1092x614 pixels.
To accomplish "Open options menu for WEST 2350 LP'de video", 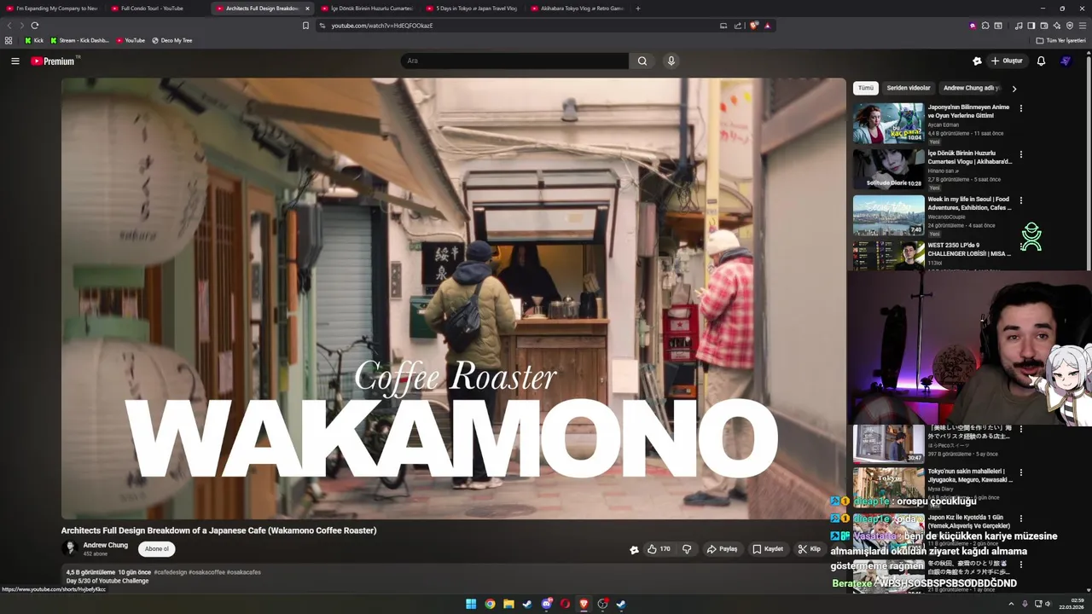I will click(1020, 246).
